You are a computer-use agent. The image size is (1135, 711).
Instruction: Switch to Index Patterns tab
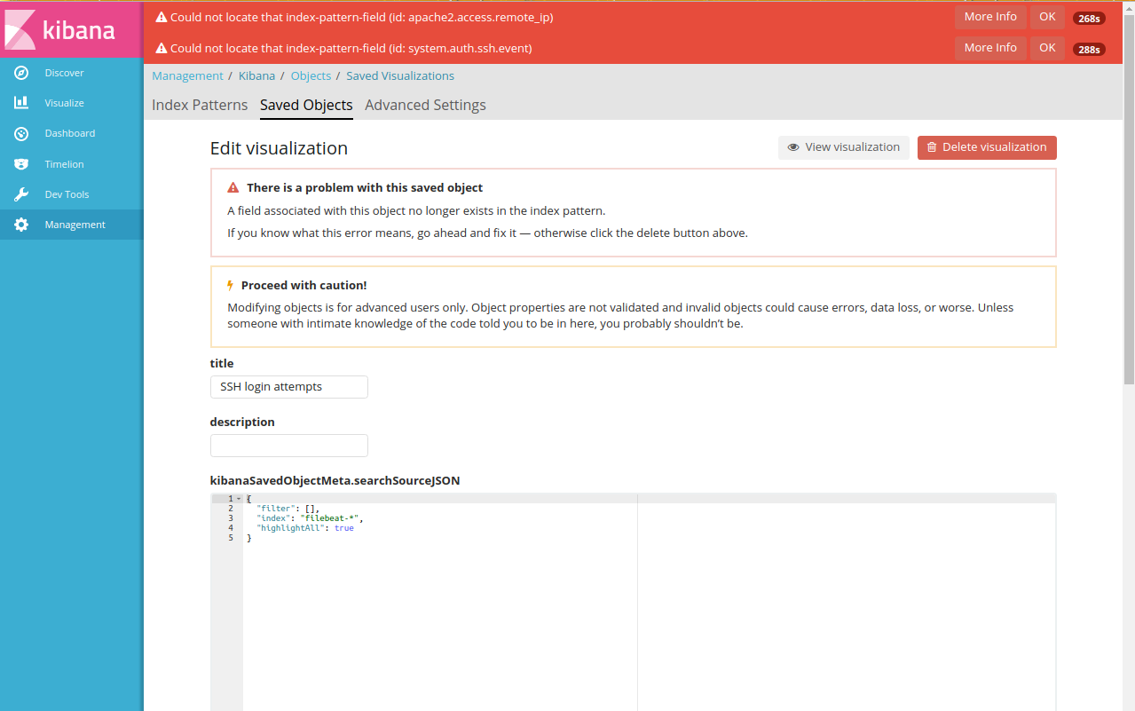click(x=200, y=105)
